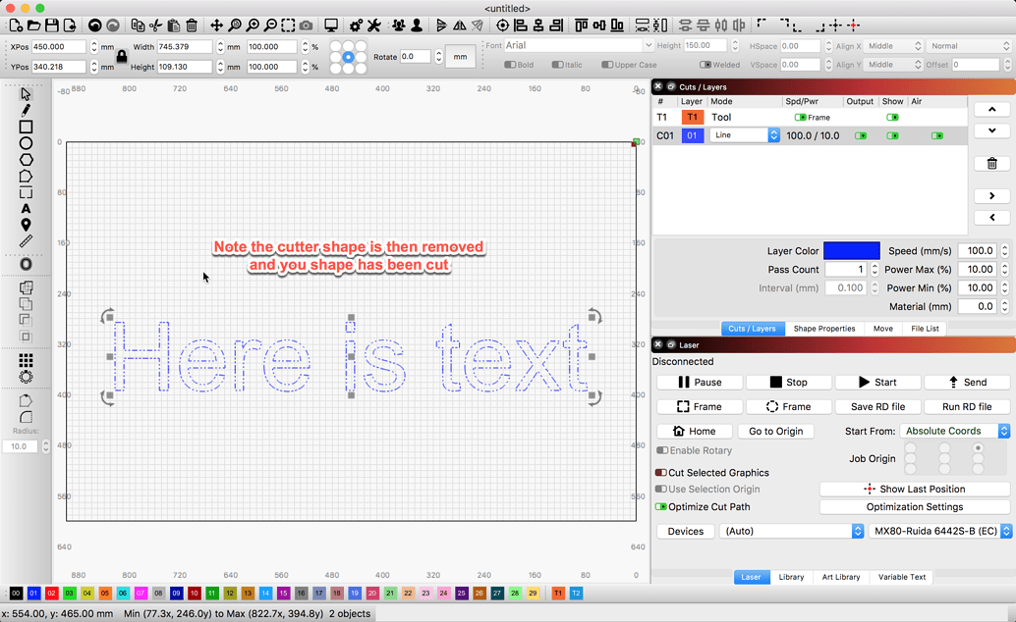
Task: Select the Text tool marked A
Action: [x=26, y=208]
